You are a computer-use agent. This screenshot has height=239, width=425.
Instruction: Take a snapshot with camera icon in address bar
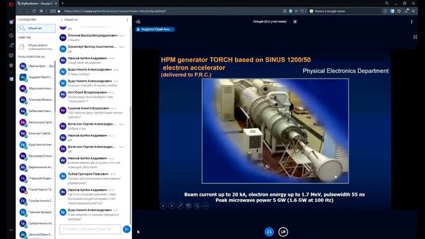285,11
